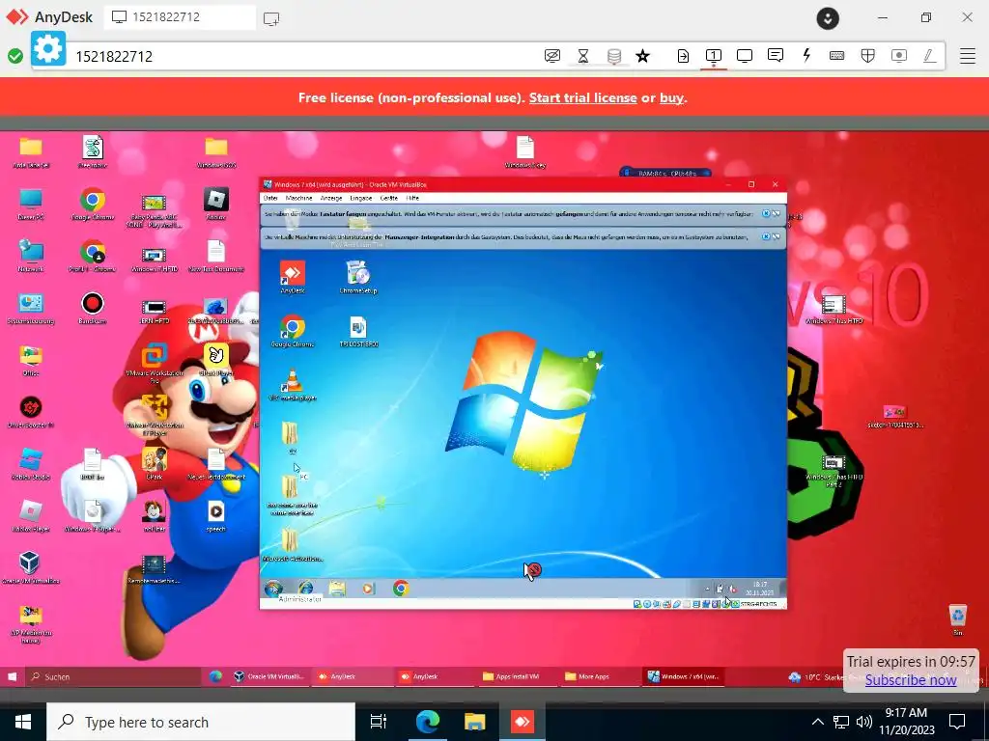Open AnyDesk profile dropdown circle button
Screen dimensions: 989x741
828,18
